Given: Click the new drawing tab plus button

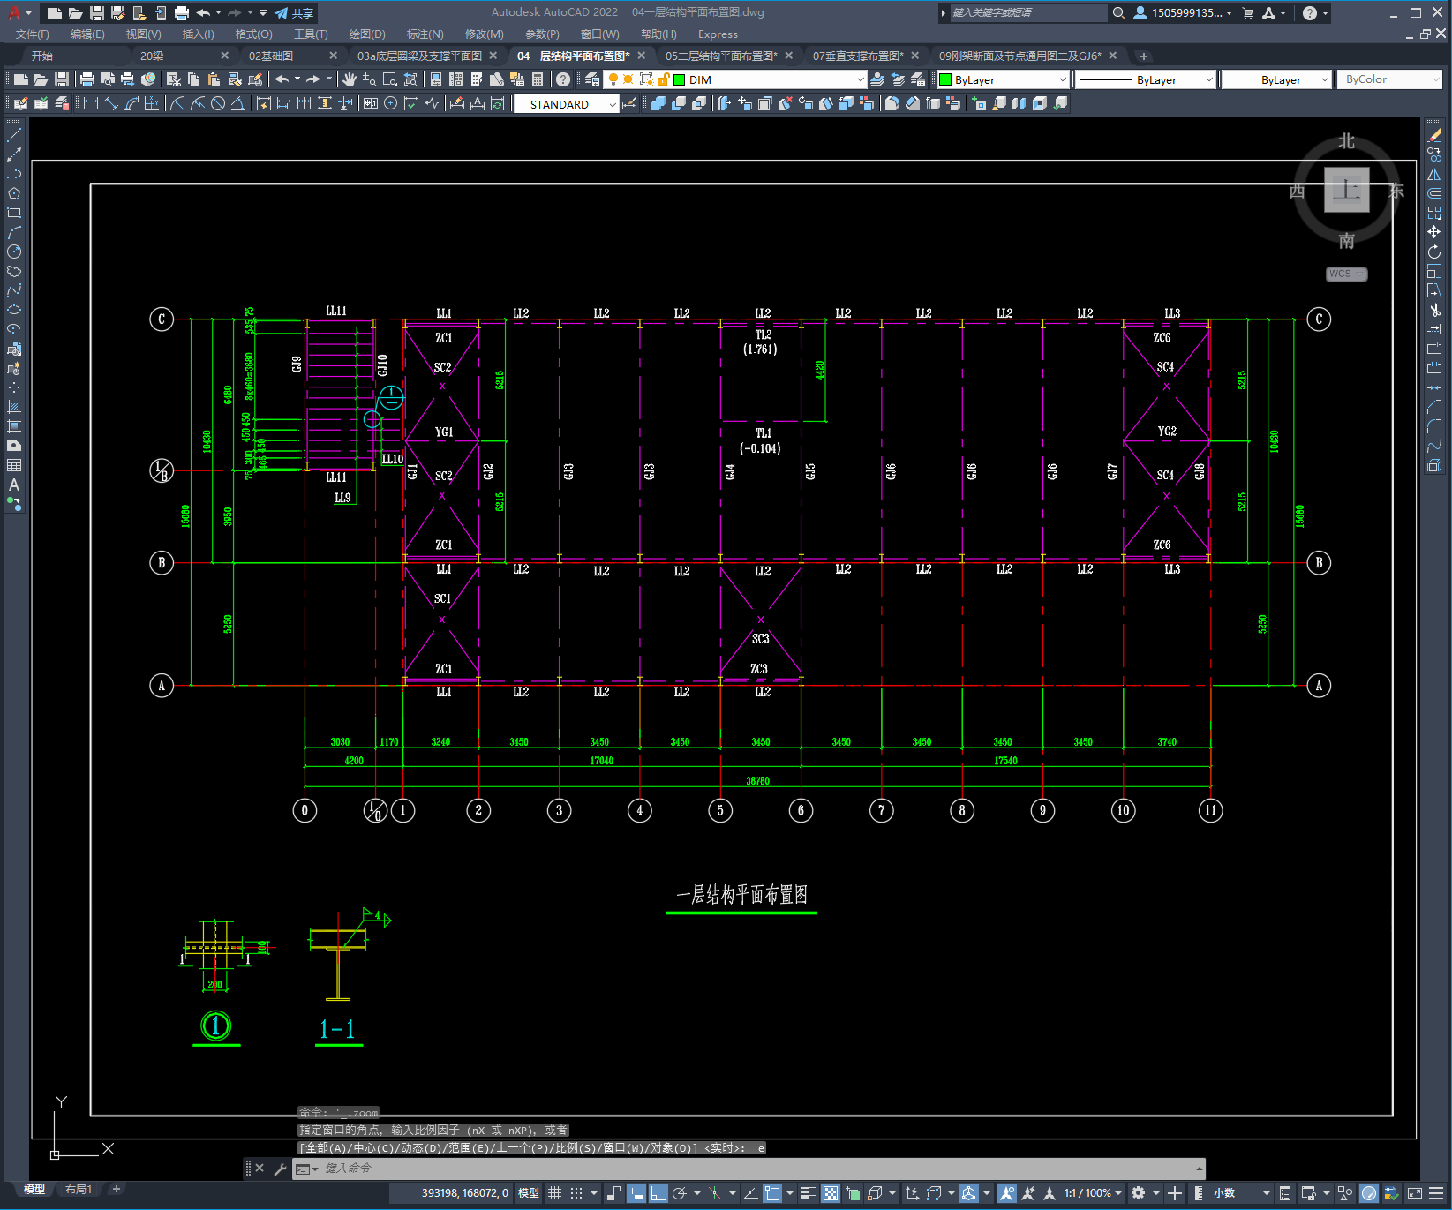Looking at the screenshot, I should click(1144, 56).
